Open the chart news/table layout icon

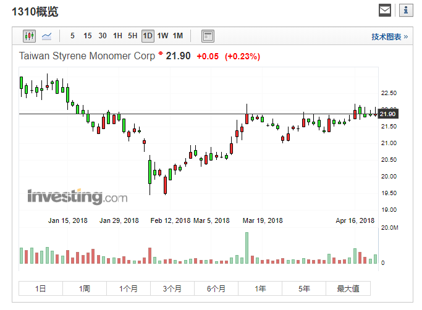[x=208, y=36]
